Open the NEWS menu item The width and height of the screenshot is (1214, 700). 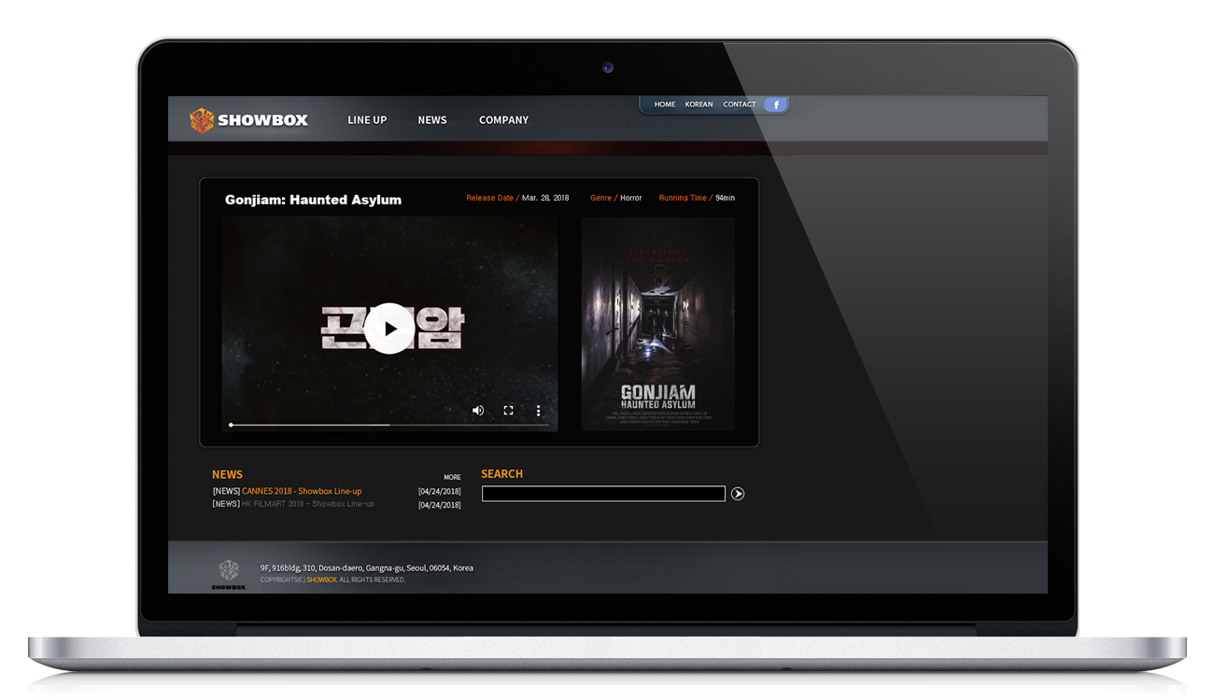[432, 120]
